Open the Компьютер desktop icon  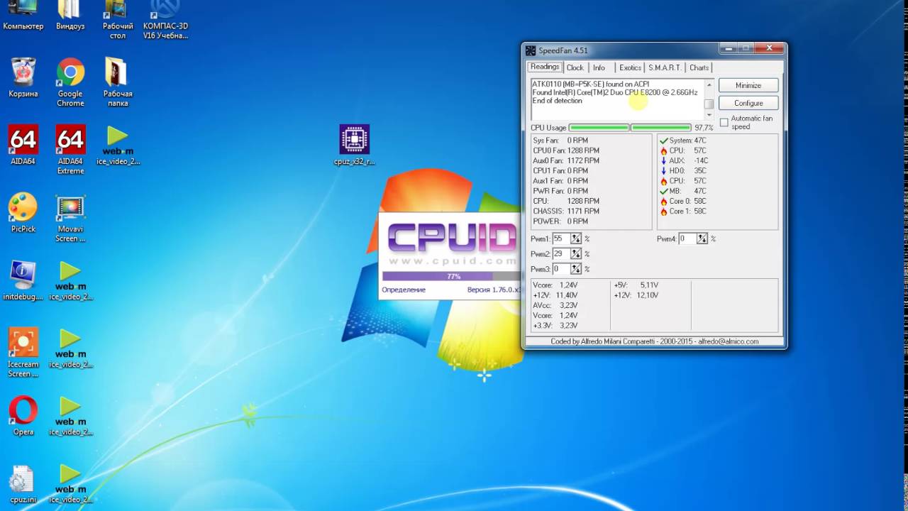23,16
